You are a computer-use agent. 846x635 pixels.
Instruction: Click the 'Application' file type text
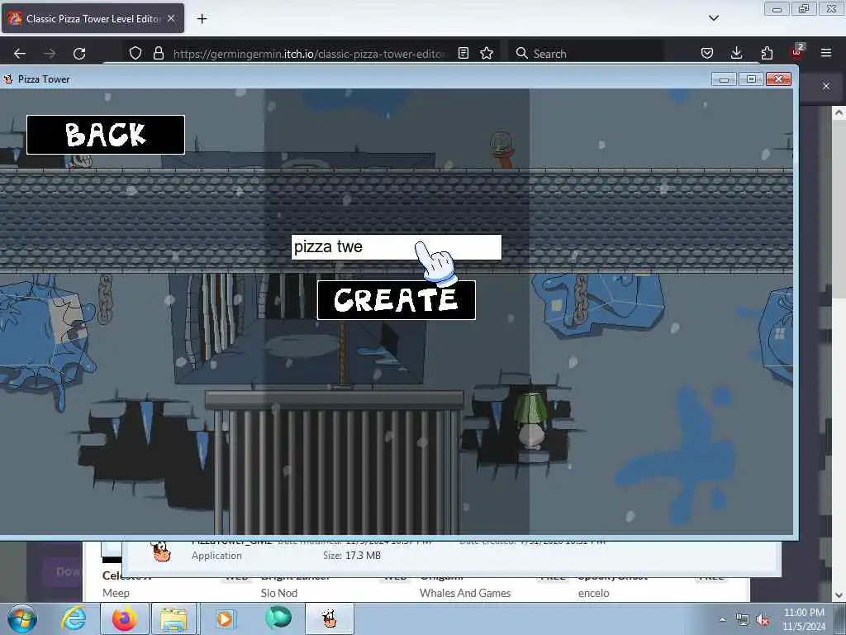click(216, 556)
